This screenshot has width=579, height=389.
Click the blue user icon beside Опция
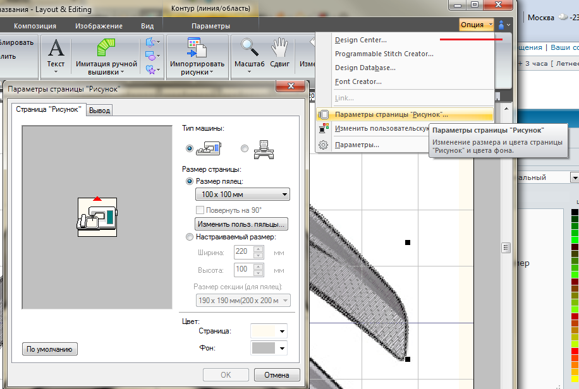(x=502, y=25)
